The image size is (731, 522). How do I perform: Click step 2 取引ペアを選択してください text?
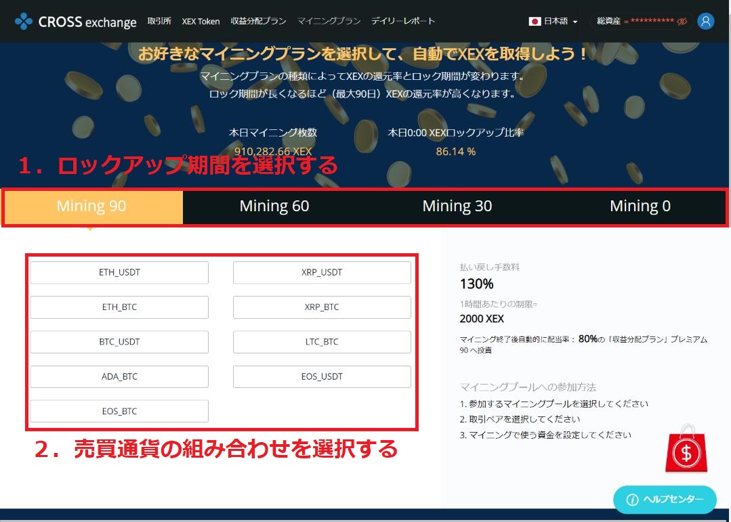coord(520,420)
